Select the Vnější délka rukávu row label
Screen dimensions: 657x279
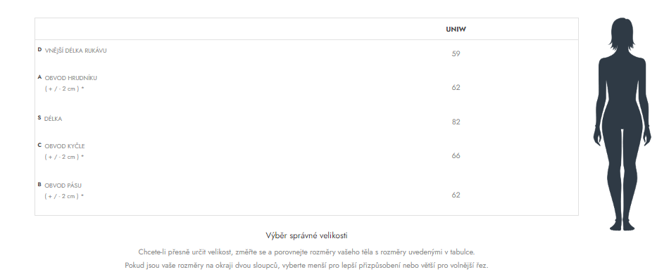click(76, 51)
